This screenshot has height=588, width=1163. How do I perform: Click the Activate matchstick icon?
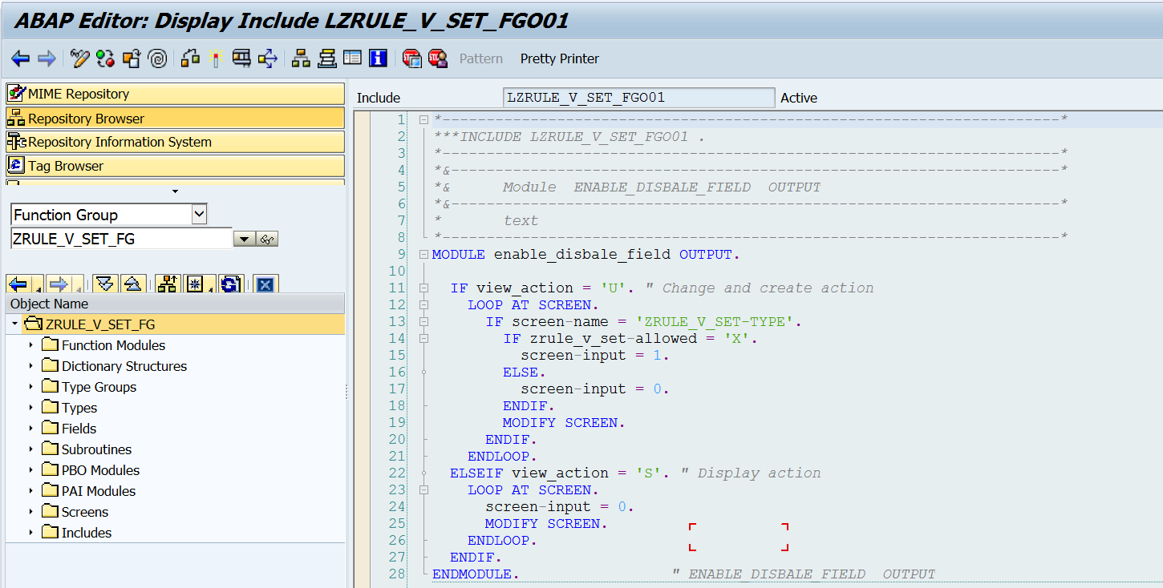coord(214,58)
